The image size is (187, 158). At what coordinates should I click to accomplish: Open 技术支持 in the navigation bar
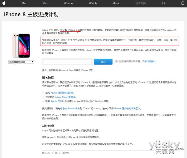(141, 3)
